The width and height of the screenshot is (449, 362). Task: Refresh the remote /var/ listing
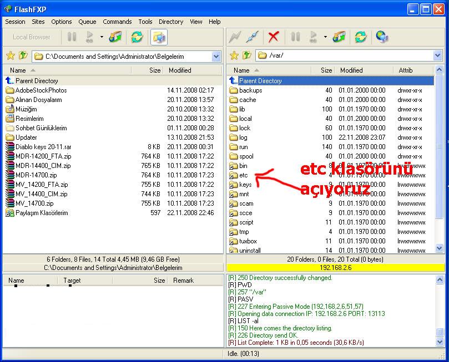[361, 37]
